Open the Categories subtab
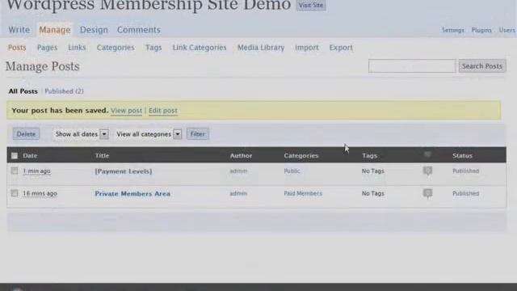This screenshot has height=291, width=517. 116,48
